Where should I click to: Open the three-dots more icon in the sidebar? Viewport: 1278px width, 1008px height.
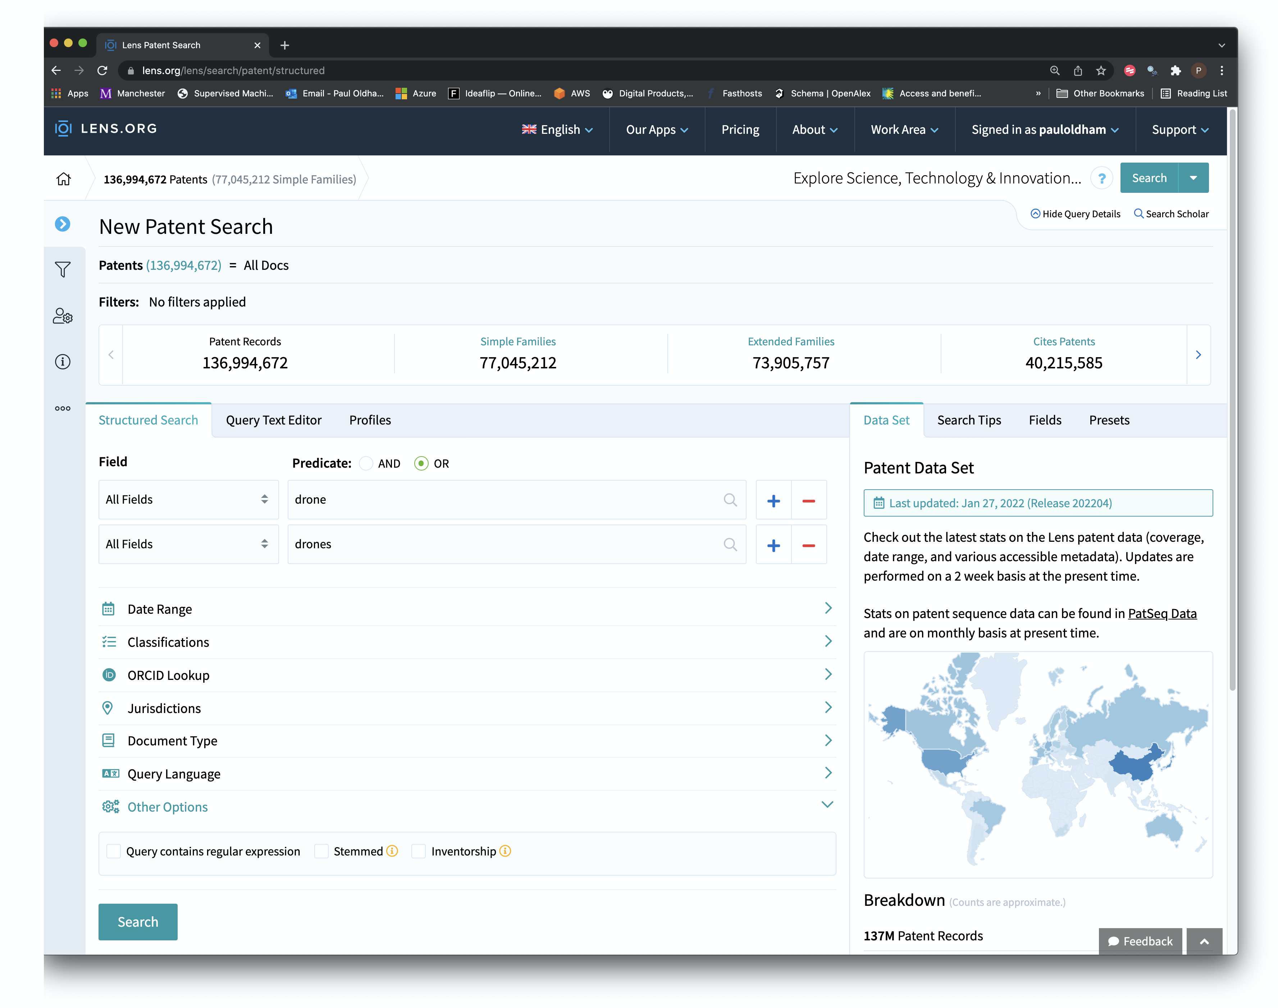click(63, 408)
